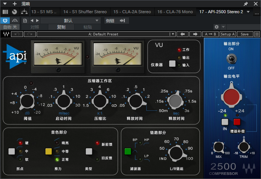Image resolution: width=261 pixels, height=179 pixels.
Task: Copy setup with A→B button
Action: (210, 34)
